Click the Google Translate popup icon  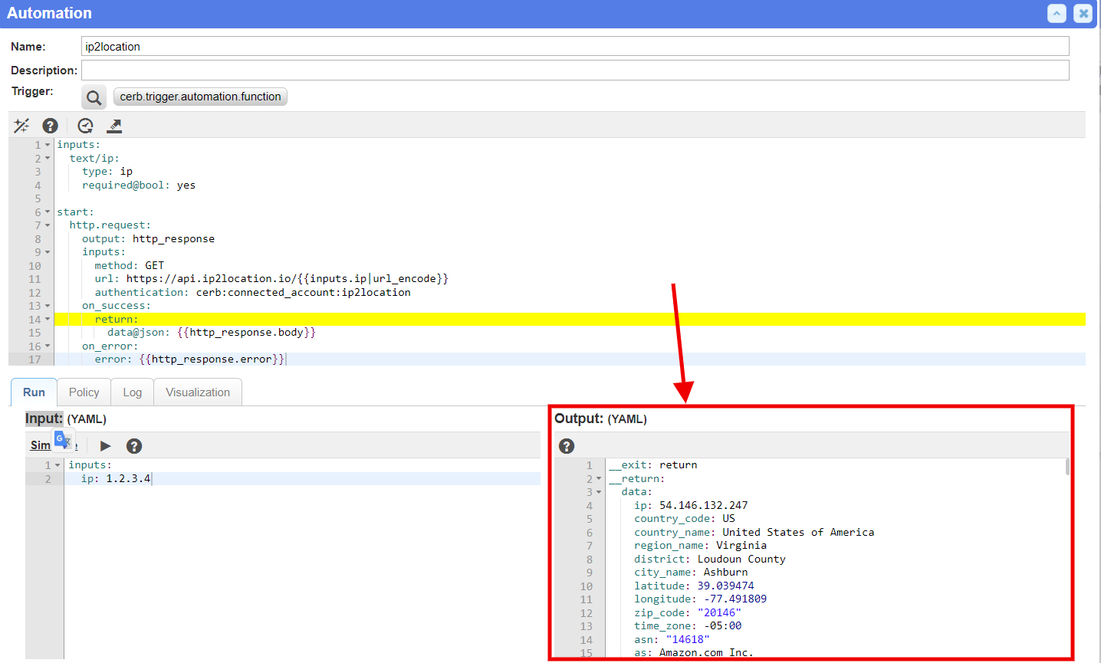coord(62,438)
